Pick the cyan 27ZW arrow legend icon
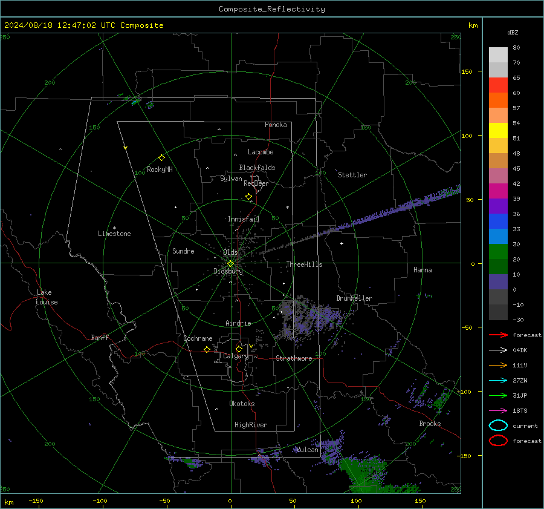The height and width of the screenshot is (509, 544). point(498,381)
